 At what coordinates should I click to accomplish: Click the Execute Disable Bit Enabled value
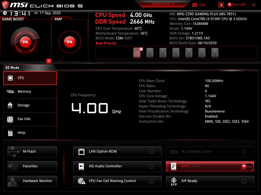pyautogui.click(x=211, y=116)
